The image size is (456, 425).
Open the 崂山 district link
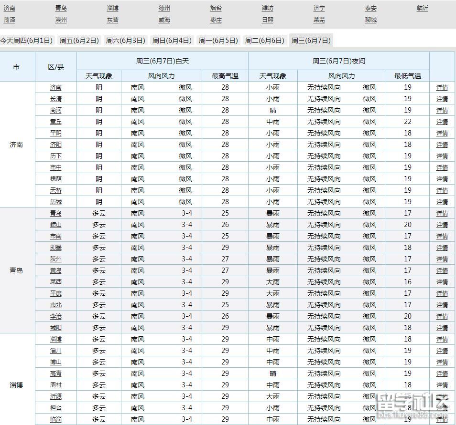click(x=56, y=225)
